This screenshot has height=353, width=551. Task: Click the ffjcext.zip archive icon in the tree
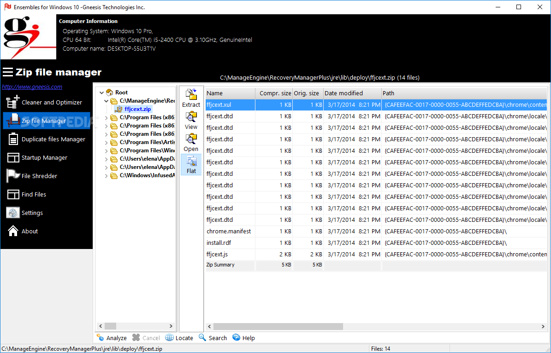pos(118,109)
